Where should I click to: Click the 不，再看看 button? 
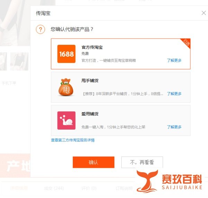[142, 162]
